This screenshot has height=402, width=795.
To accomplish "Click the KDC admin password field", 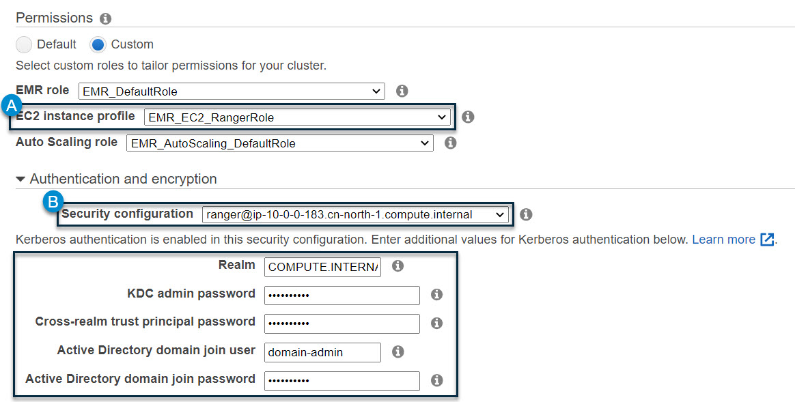I will [341, 296].
